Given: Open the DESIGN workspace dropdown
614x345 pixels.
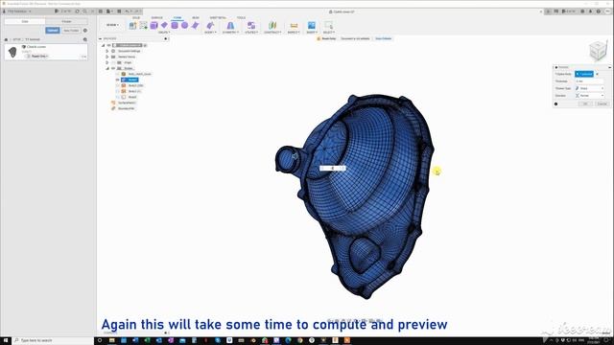Looking at the screenshot, I should click(x=112, y=25).
